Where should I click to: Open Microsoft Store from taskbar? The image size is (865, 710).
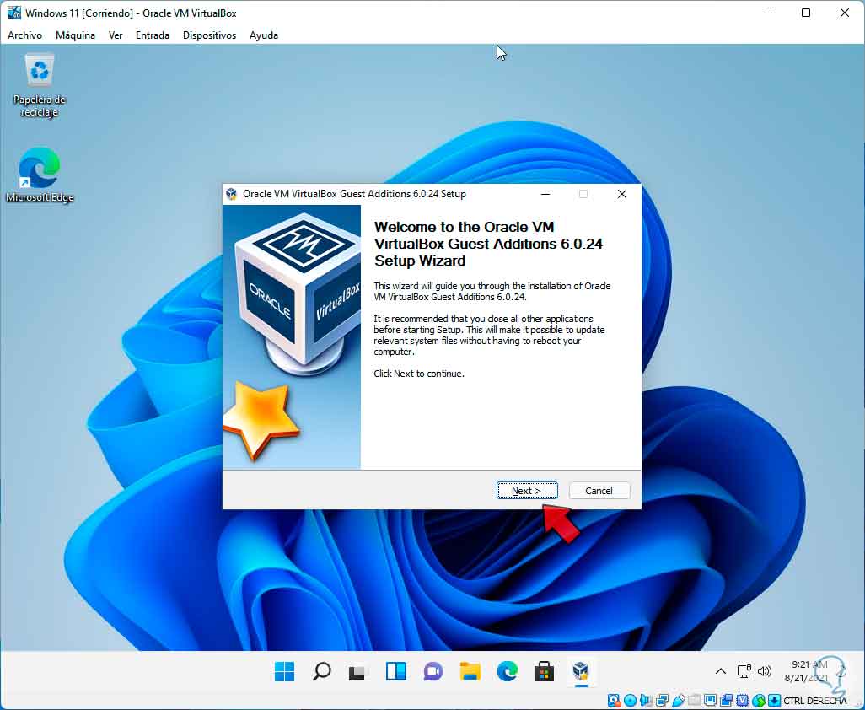pyautogui.click(x=544, y=671)
